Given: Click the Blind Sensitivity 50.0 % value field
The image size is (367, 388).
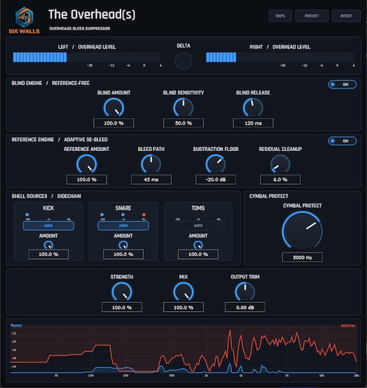Looking at the screenshot, I should coord(183,123).
